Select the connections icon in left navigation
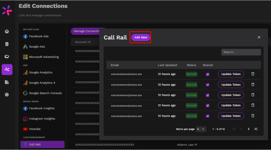The width and height of the screenshot is (271, 150). (x=7, y=69)
